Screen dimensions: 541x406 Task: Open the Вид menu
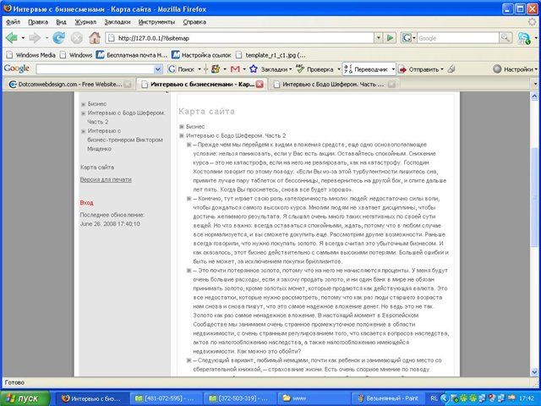coord(61,22)
